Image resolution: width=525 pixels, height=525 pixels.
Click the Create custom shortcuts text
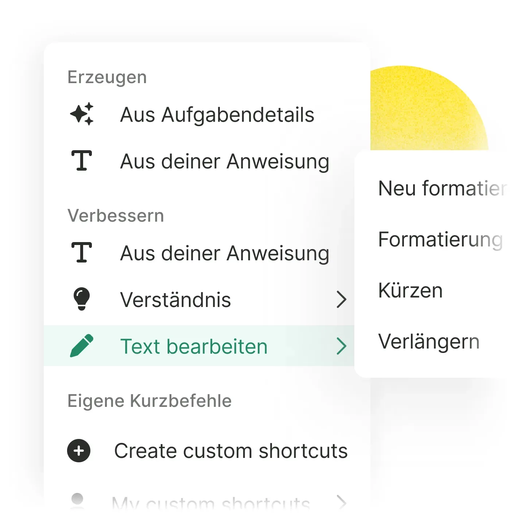click(231, 451)
